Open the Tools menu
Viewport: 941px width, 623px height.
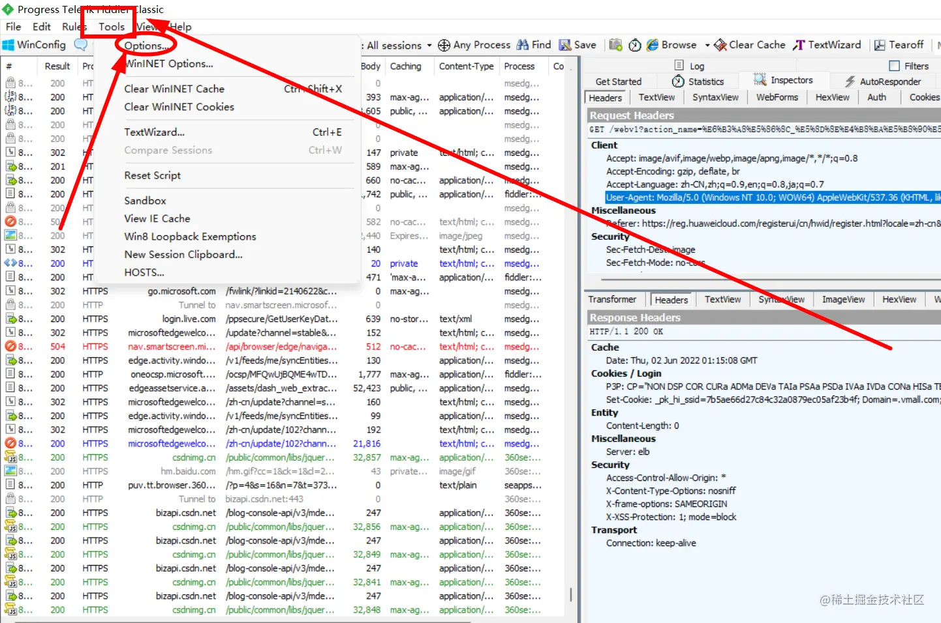click(112, 27)
